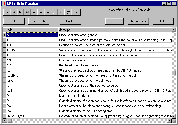This screenshot has height=125, width=178.
Task: Delete record with minus icon
Action: [x=41, y=12]
